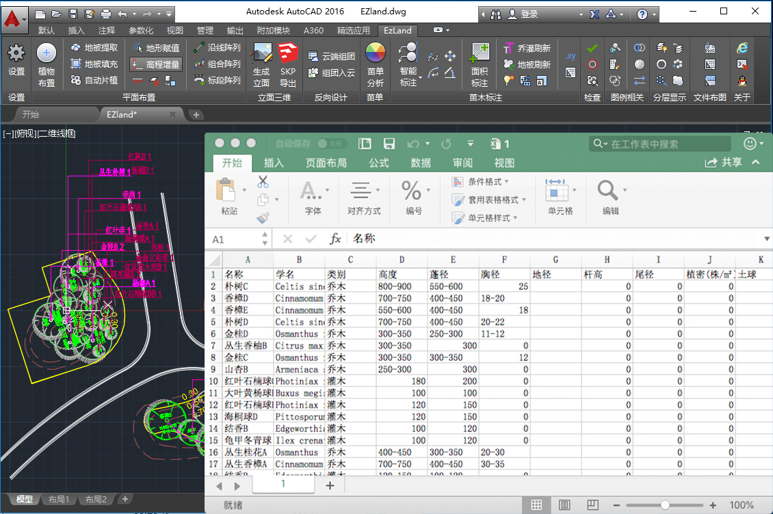Click the format painter brush in Excel
Image resolution: width=773 pixels, height=514 pixels.
click(x=263, y=217)
